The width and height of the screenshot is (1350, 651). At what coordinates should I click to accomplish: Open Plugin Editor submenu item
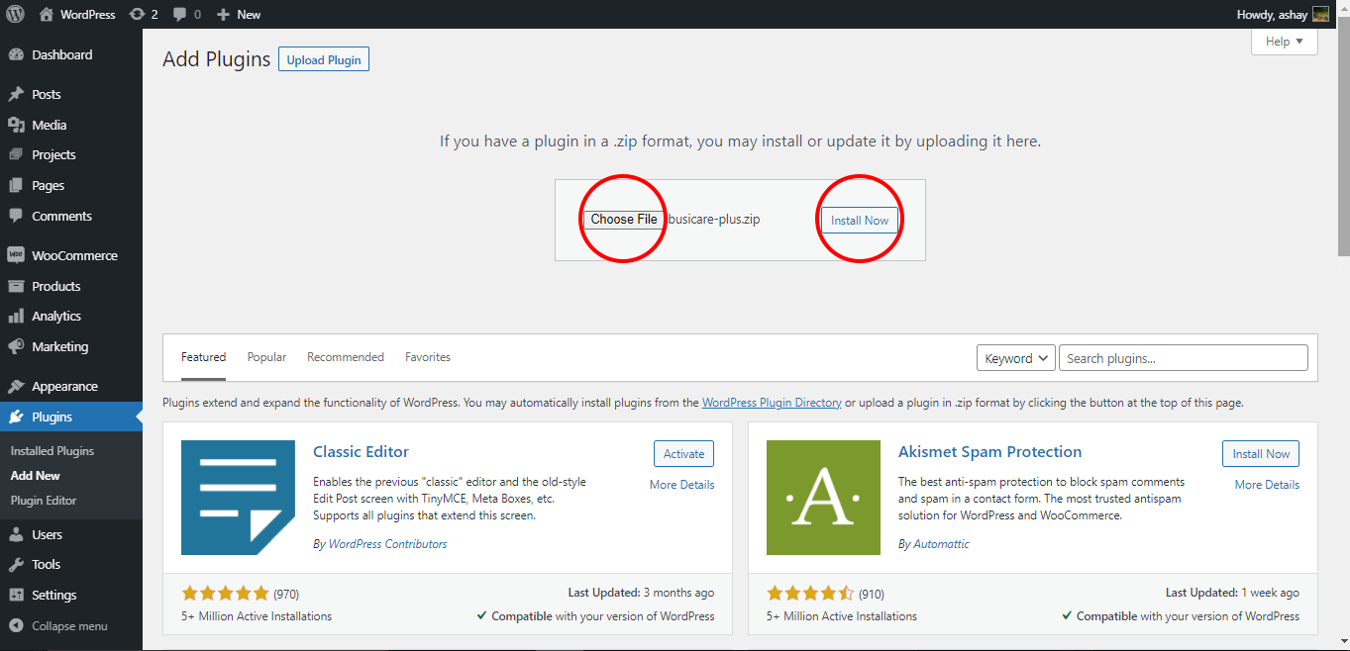point(44,501)
